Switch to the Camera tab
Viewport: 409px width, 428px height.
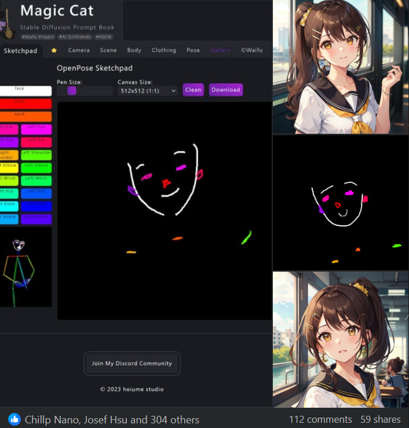(79, 50)
